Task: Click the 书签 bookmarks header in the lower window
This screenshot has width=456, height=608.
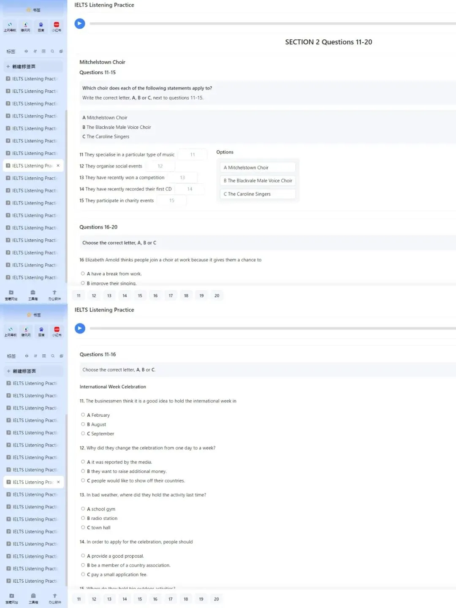Action: [34, 315]
